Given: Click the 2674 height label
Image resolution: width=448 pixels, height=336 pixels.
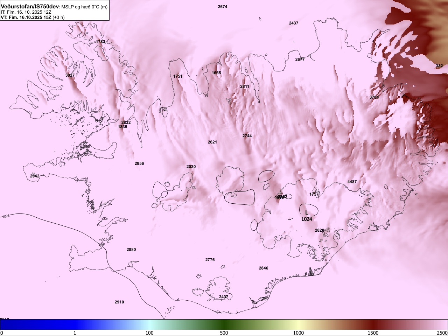Looking at the screenshot, I should click(x=223, y=7).
